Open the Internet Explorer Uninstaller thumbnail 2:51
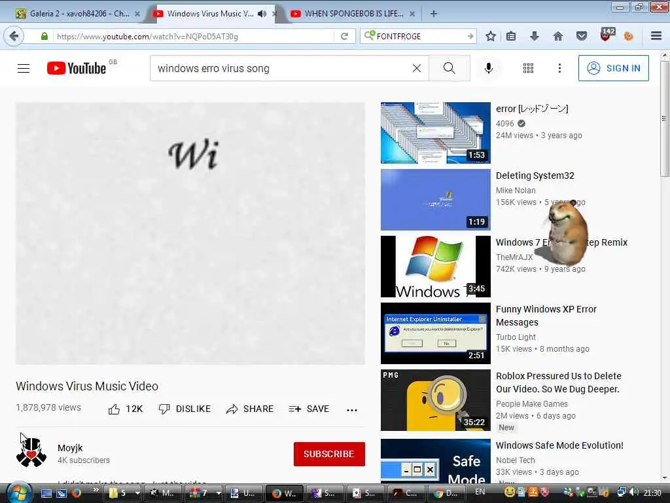The image size is (670, 503). pyautogui.click(x=435, y=333)
